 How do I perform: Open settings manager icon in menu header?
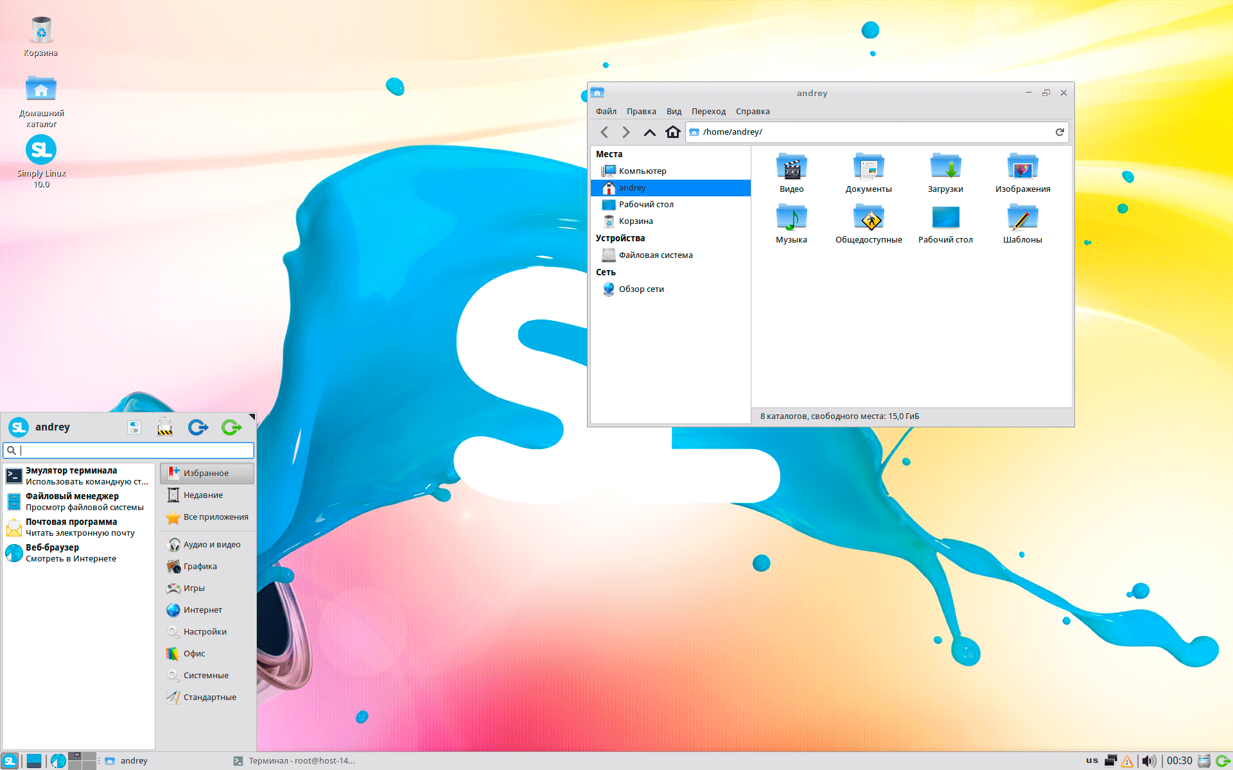click(x=134, y=427)
